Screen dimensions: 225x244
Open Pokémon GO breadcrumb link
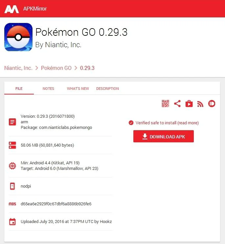56,68
